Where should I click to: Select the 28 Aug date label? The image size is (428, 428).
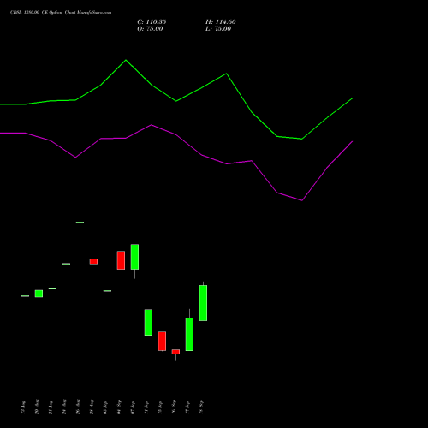pos(92,407)
